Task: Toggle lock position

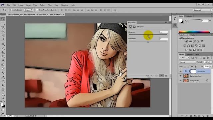Action: [192, 67]
